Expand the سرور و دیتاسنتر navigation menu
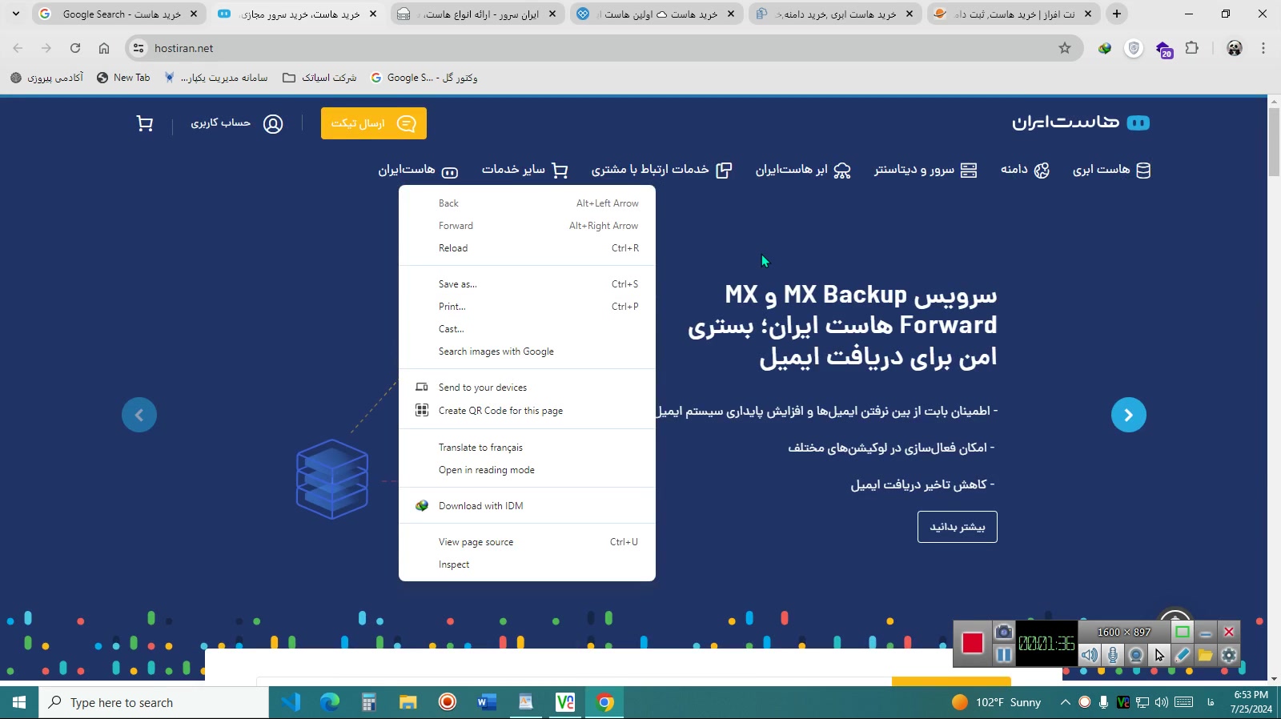 [926, 170]
